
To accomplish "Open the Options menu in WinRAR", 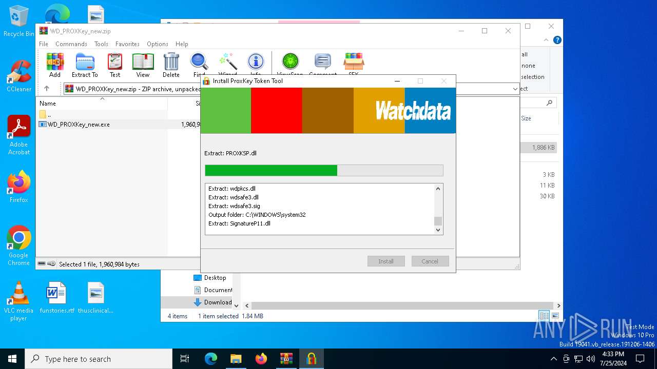I will tap(158, 44).
